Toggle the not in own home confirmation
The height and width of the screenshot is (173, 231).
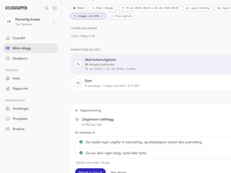click(x=81, y=153)
